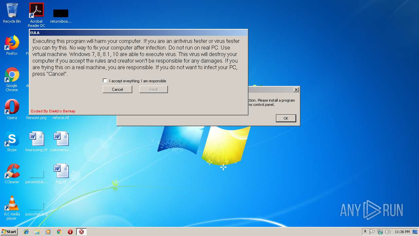Select the Google Chrome desktop shortcut
Viewport: 419px width, 236px height.
[x=12, y=79]
